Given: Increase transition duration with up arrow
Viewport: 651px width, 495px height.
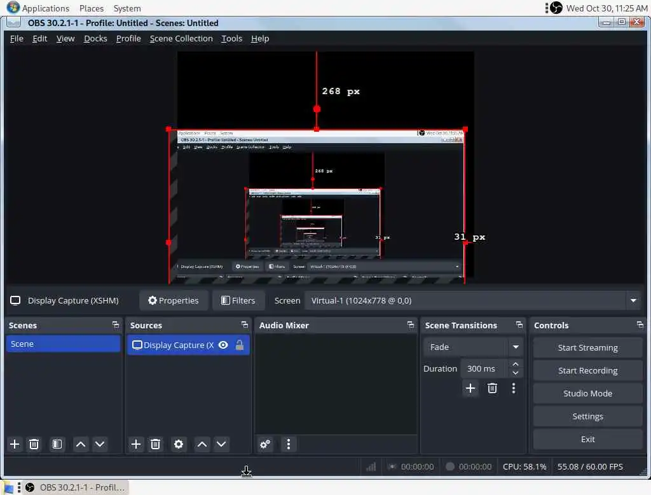Looking at the screenshot, I should (x=516, y=364).
